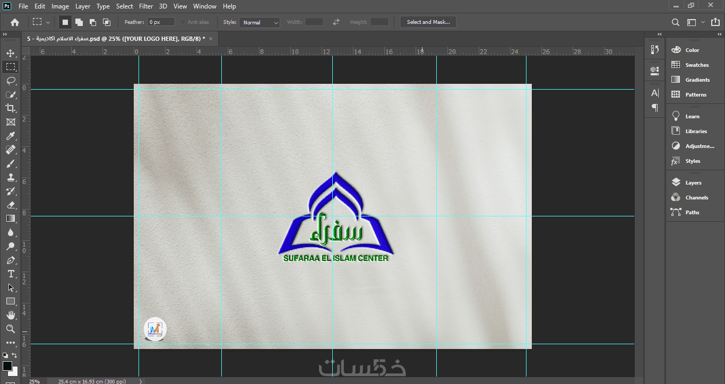Swap width and height values
The image size is (725, 384).
(x=336, y=22)
